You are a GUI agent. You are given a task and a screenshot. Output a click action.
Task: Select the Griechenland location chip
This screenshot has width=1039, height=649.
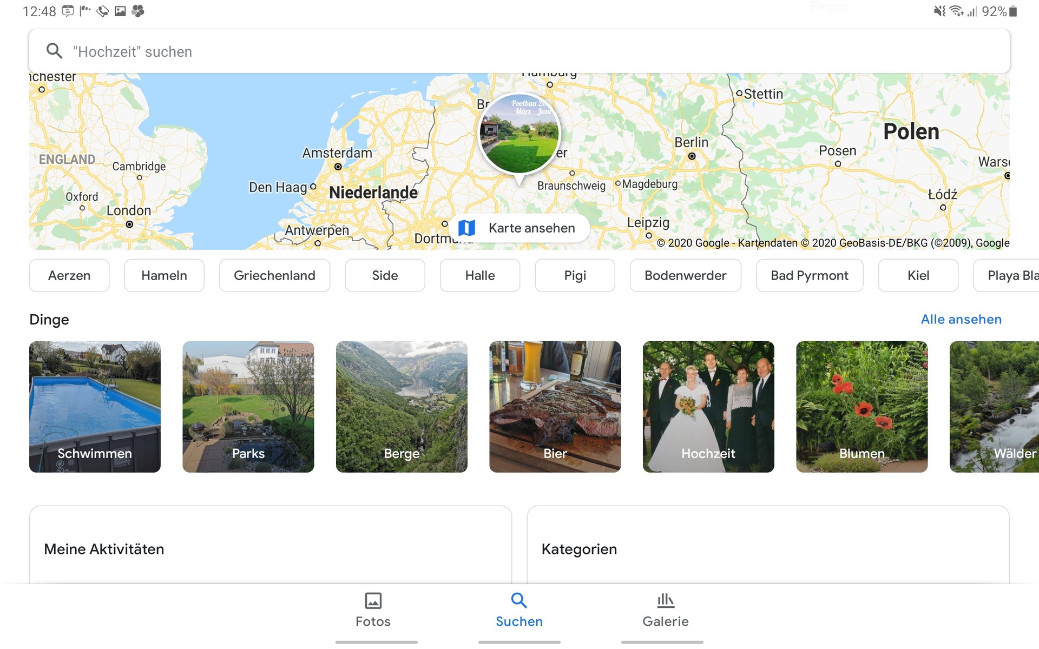(274, 275)
